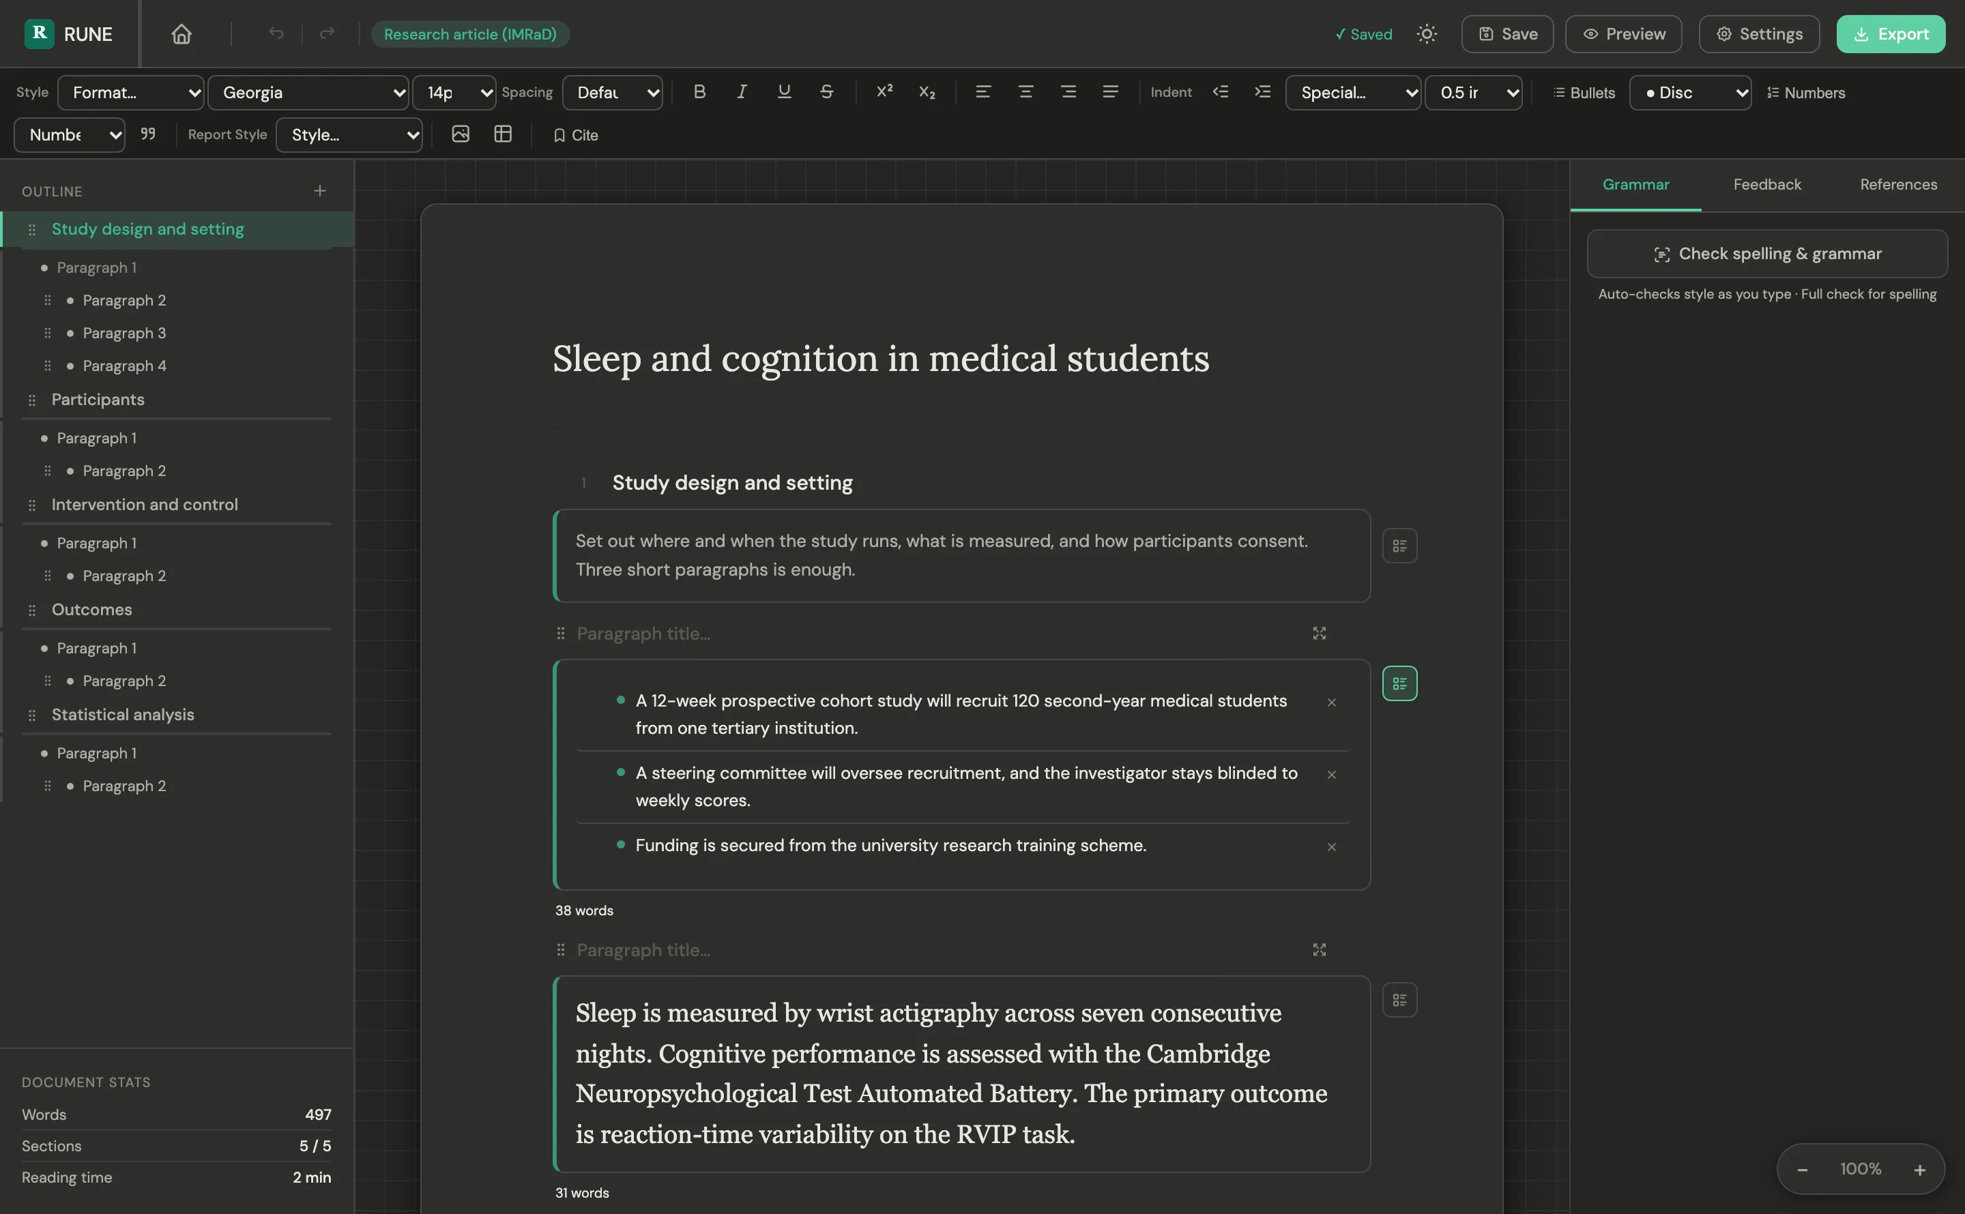Image resolution: width=1965 pixels, height=1214 pixels.
Task: Insert a table
Action: coord(503,134)
